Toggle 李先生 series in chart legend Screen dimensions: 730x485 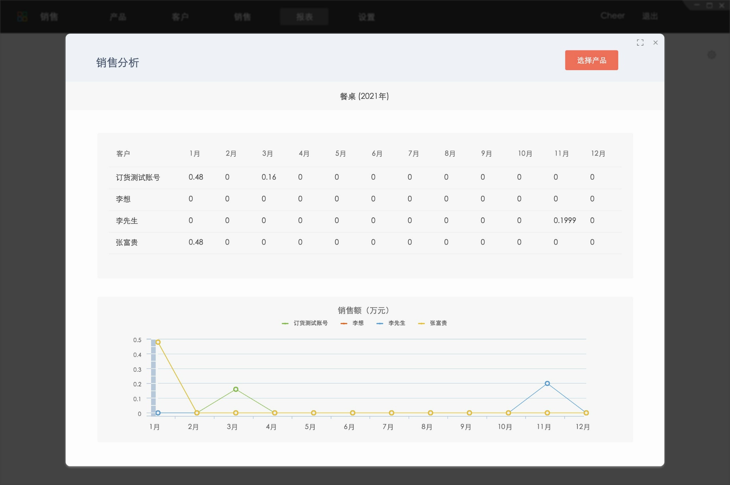point(391,323)
